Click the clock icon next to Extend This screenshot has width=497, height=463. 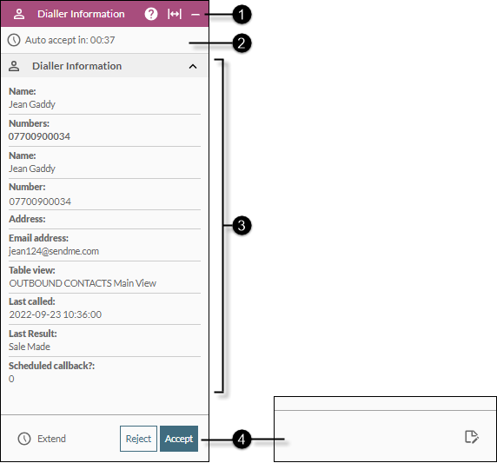tap(24, 439)
